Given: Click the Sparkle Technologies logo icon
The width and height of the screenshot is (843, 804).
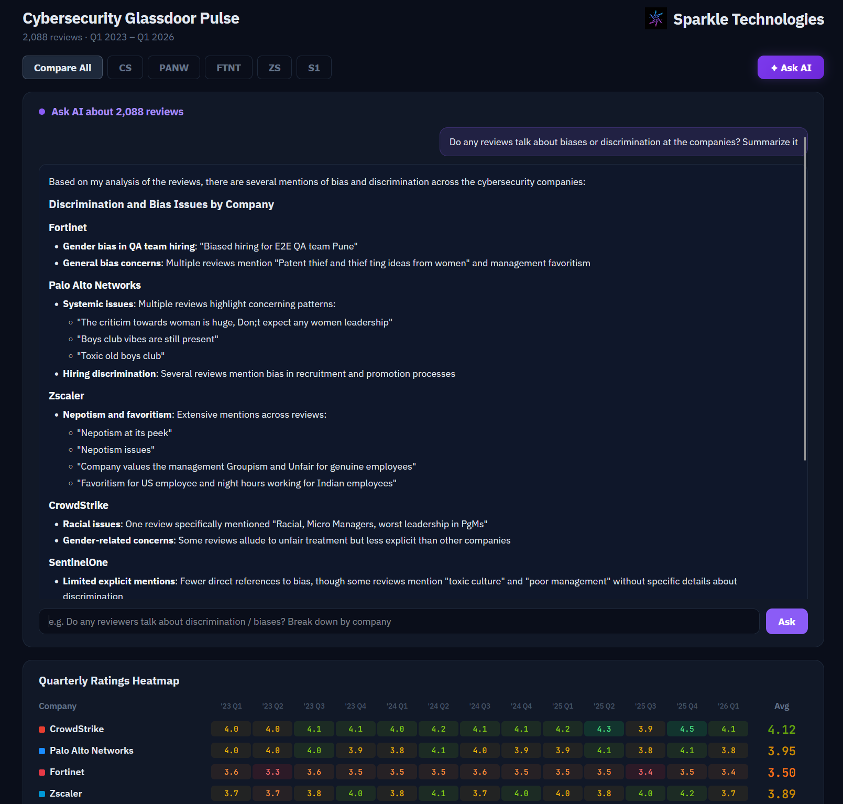Looking at the screenshot, I should tap(655, 19).
